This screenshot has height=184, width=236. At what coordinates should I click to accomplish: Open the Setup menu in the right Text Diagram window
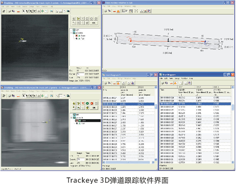[x=177, y=78]
